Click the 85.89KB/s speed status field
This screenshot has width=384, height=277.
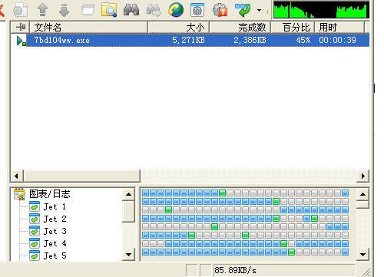click(284, 270)
